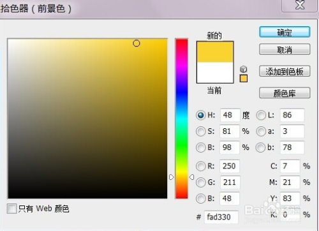Click the R value field showing 250

pos(230,166)
